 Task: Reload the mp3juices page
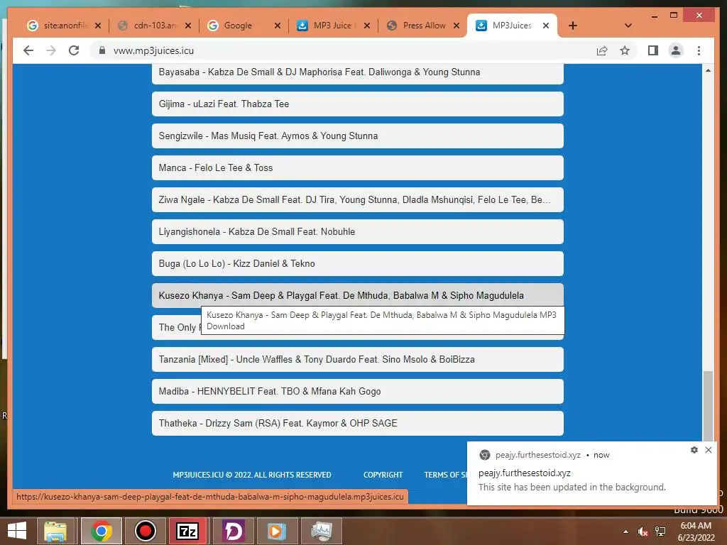[x=74, y=50]
